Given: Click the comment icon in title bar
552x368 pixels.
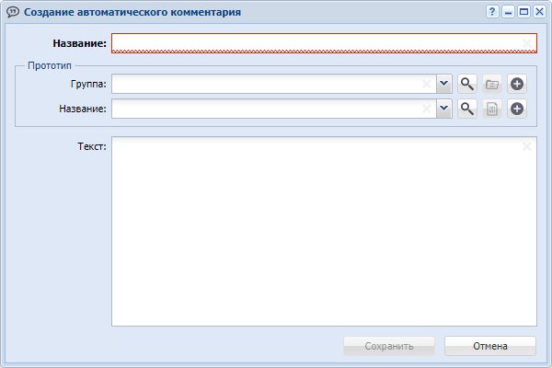Looking at the screenshot, I should coord(13,12).
